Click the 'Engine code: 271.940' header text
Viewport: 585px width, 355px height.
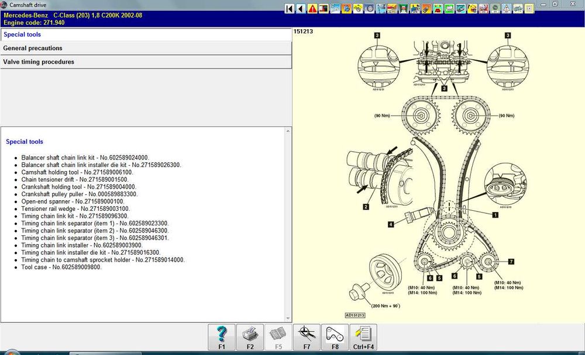34,23
